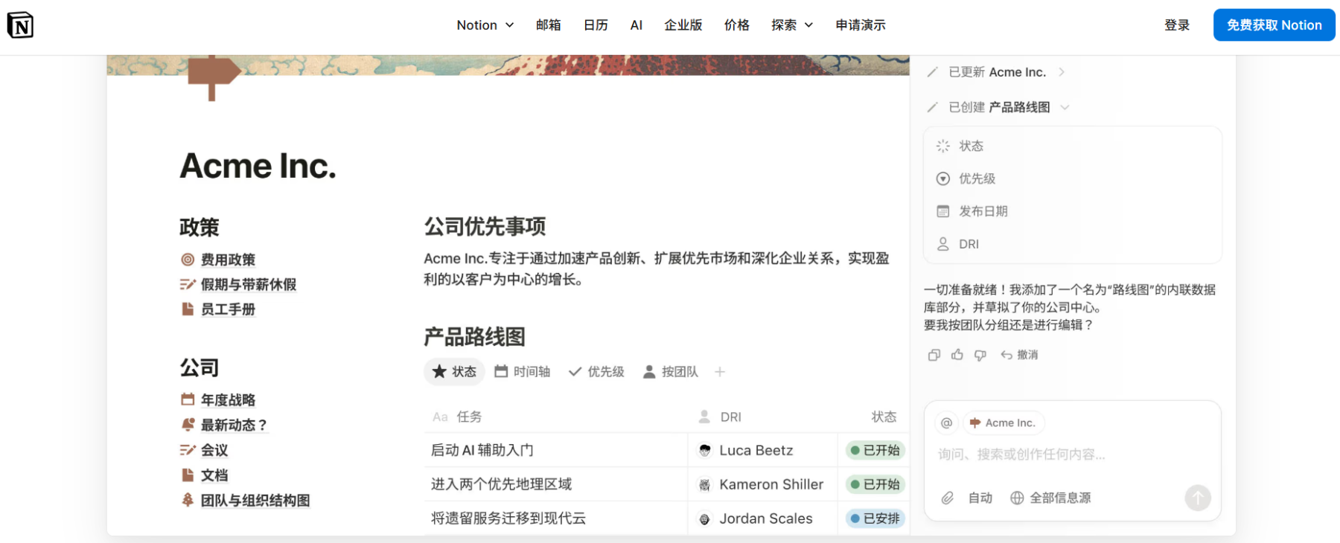Click 已安排 status badge
This screenshot has height=543, width=1340.
(x=875, y=518)
